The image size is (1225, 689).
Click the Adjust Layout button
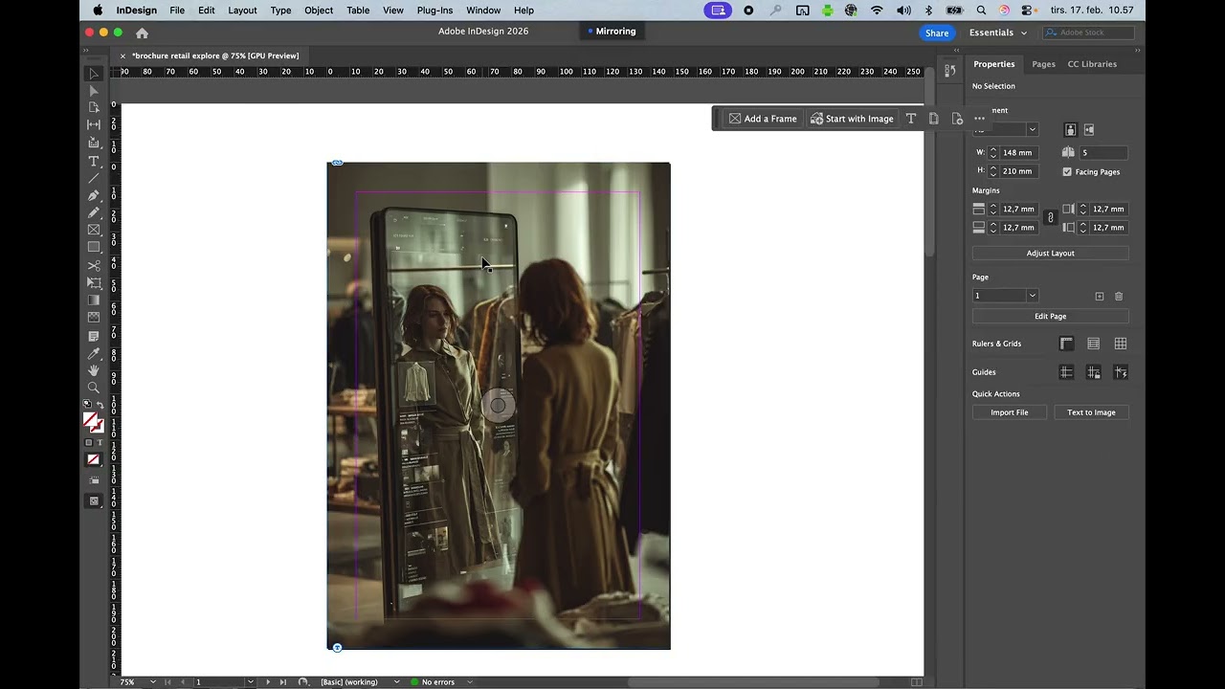(1050, 254)
